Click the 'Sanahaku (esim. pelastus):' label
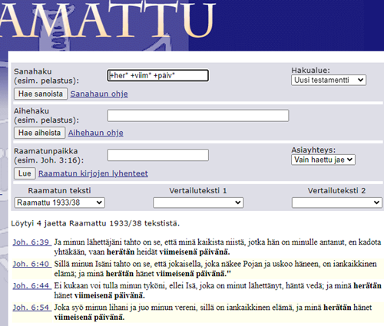The height and width of the screenshot is (326, 384). point(46,76)
